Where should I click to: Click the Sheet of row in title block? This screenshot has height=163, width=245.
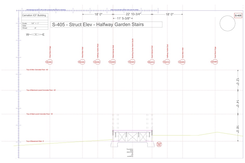(35, 28)
